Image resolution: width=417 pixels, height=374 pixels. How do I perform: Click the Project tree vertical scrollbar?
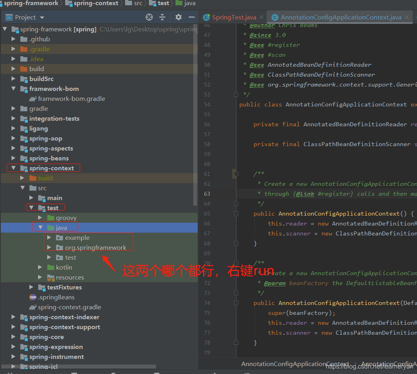[x=195, y=114]
